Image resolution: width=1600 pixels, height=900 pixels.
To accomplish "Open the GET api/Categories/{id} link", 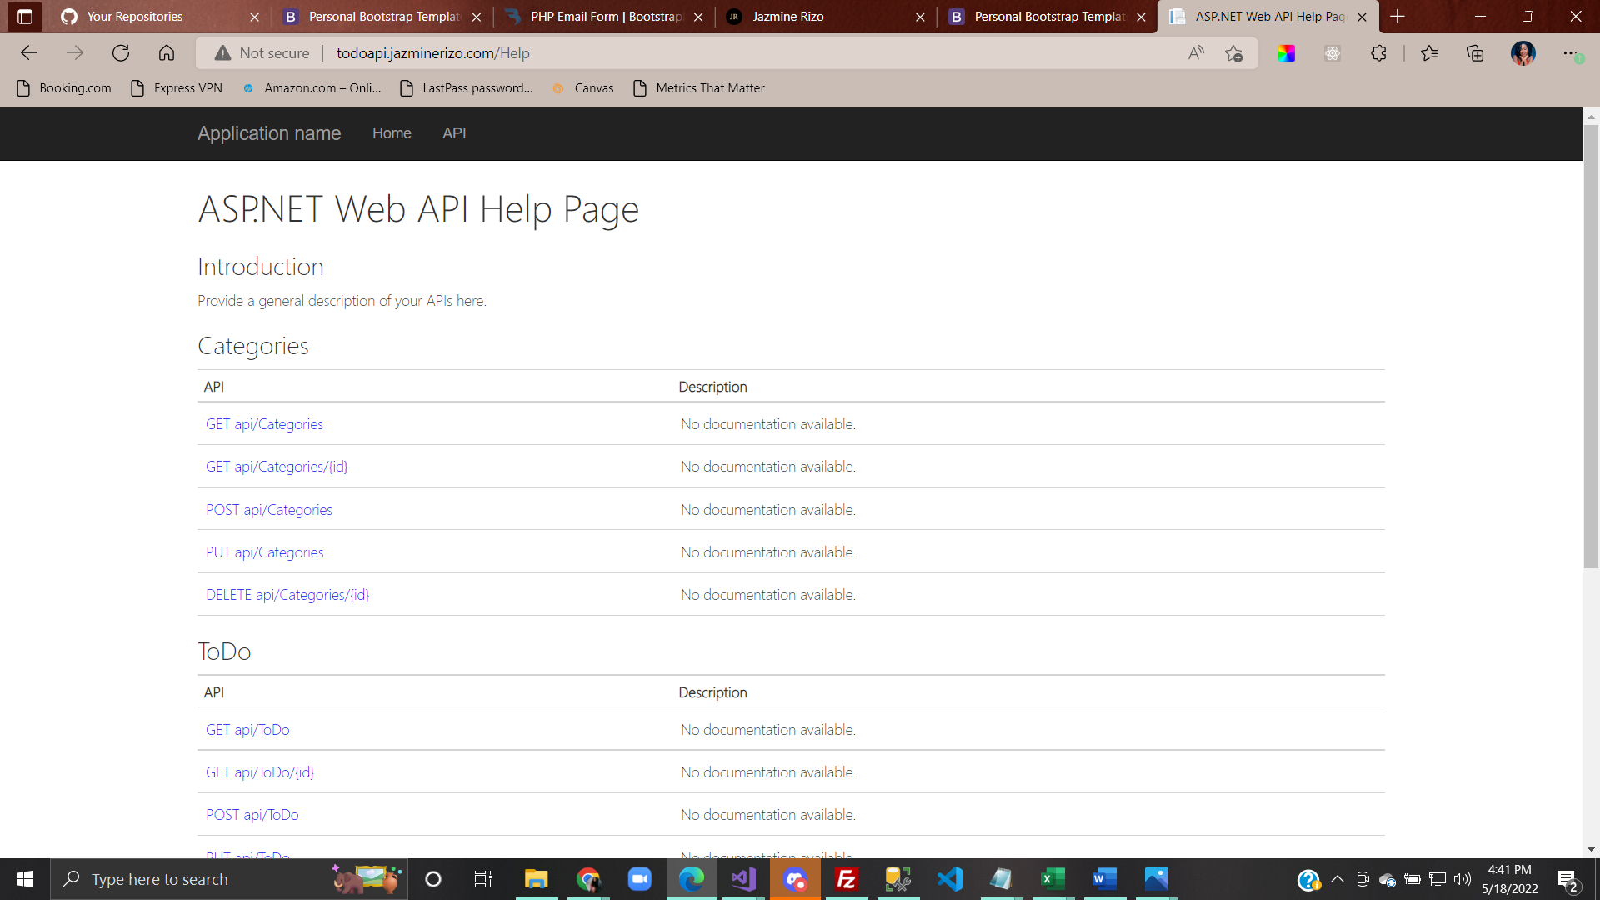I will pyautogui.click(x=277, y=467).
